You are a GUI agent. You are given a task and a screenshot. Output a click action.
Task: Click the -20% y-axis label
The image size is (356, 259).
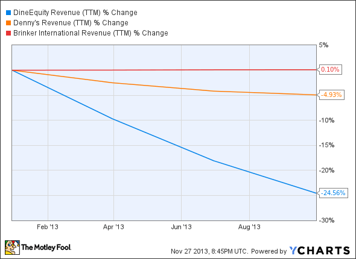327,170
